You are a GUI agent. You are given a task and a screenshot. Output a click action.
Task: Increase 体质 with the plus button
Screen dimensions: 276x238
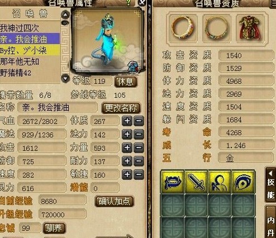[127, 121]
